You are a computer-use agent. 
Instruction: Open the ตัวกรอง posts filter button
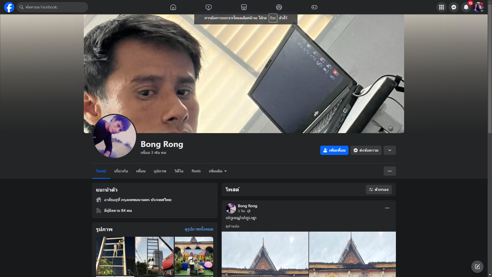tap(378, 190)
